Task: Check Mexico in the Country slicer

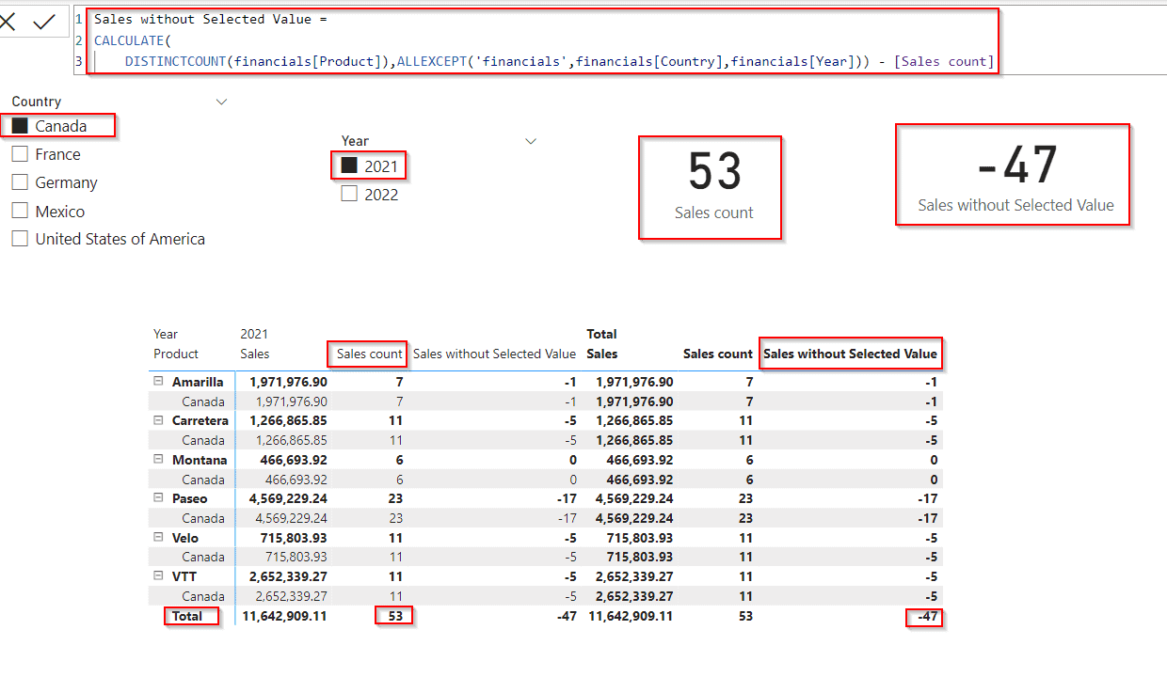Action: 20,210
